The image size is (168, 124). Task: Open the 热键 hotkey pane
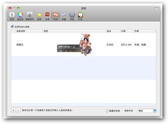coord(64,16)
